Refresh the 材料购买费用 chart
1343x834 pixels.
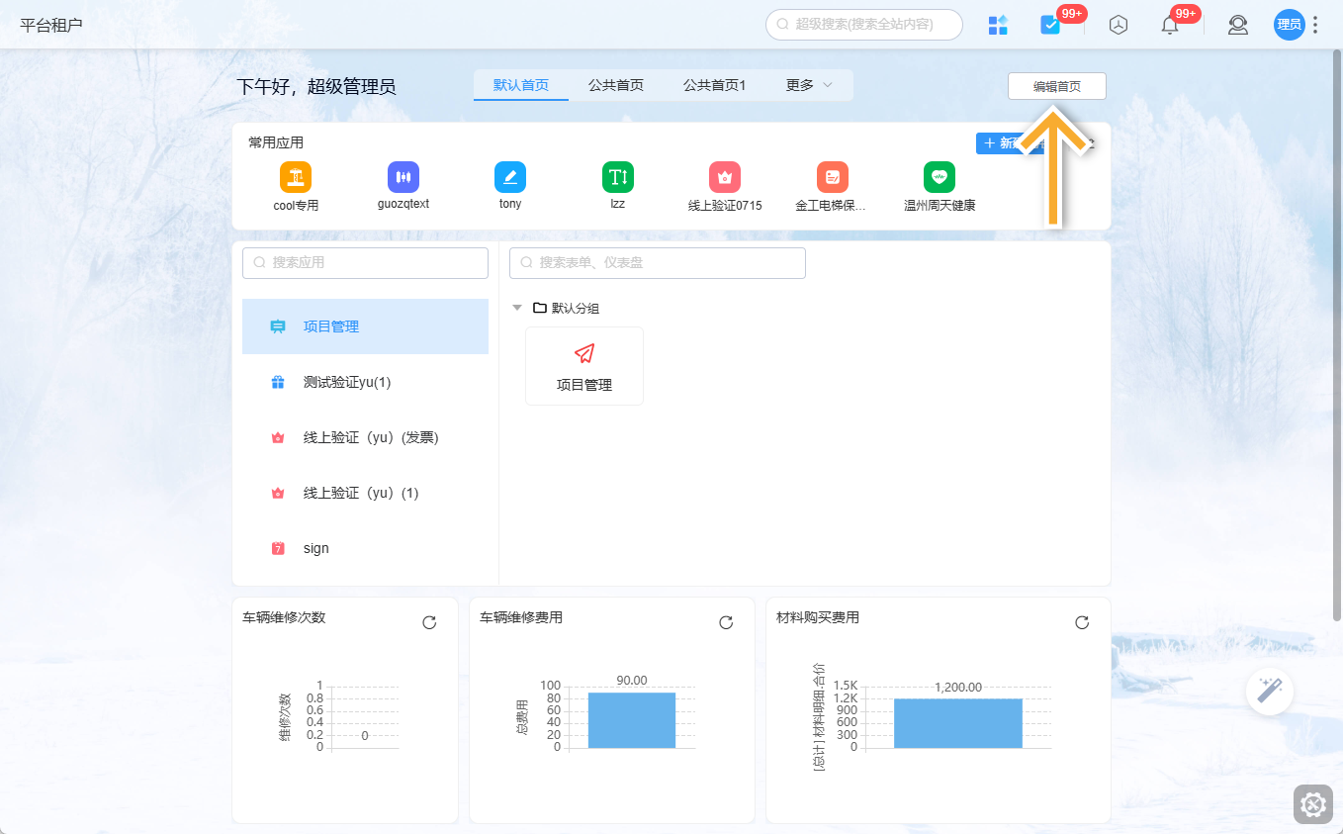(1082, 622)
